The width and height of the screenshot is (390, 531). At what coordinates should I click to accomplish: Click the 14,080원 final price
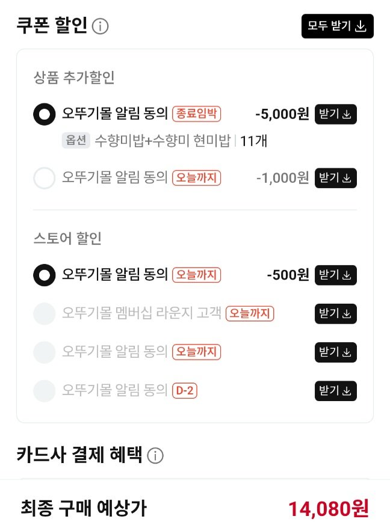click(328, 509)
